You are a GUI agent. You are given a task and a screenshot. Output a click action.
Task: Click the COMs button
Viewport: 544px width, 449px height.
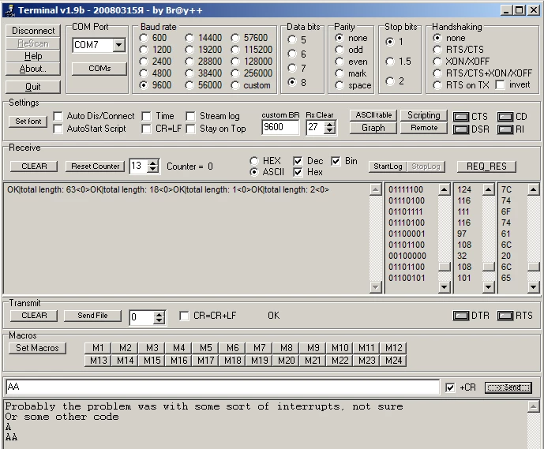click(x=99, y=69)
